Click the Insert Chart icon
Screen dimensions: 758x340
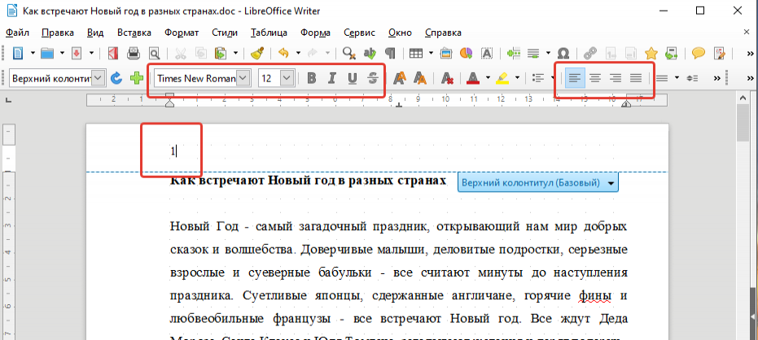click(x=467, y=54)
